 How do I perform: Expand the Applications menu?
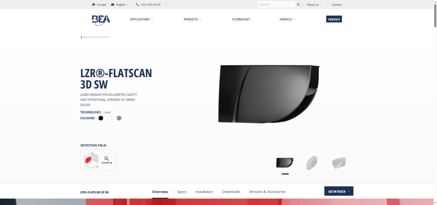point(142,19)
